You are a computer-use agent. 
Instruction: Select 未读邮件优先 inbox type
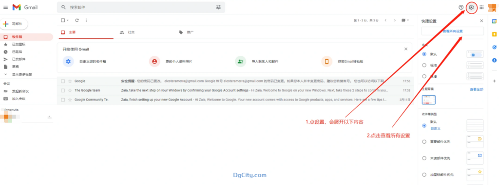pos(424,158)
